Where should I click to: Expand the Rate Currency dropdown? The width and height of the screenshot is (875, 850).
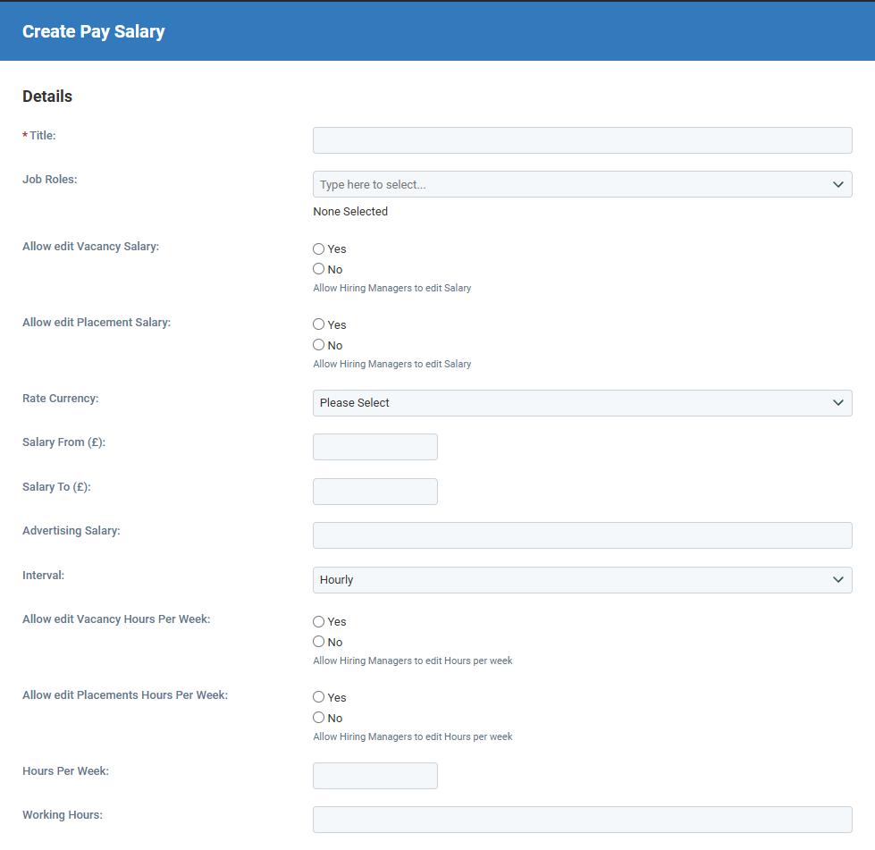click(582, 403)
